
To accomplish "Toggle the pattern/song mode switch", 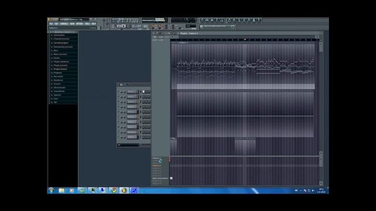I will click(113, 26).
